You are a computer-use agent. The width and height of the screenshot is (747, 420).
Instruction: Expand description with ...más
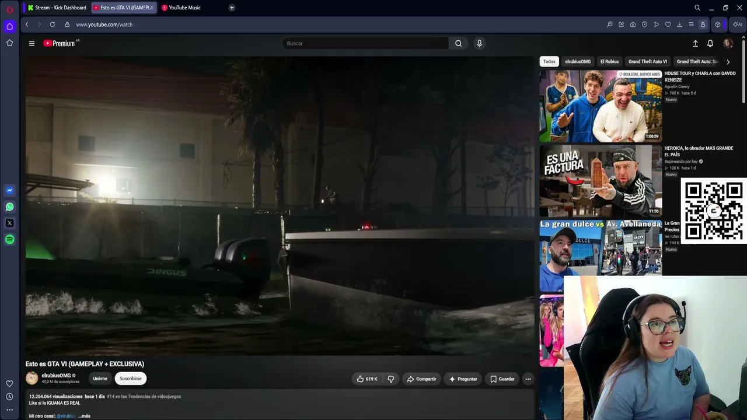click(84, 416)
